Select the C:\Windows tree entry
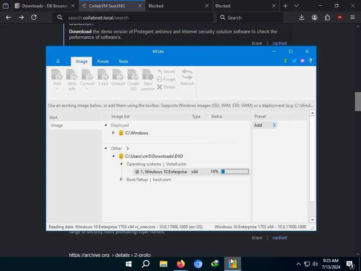The height and width of the screenshot is (271, 361). [136, 133]
